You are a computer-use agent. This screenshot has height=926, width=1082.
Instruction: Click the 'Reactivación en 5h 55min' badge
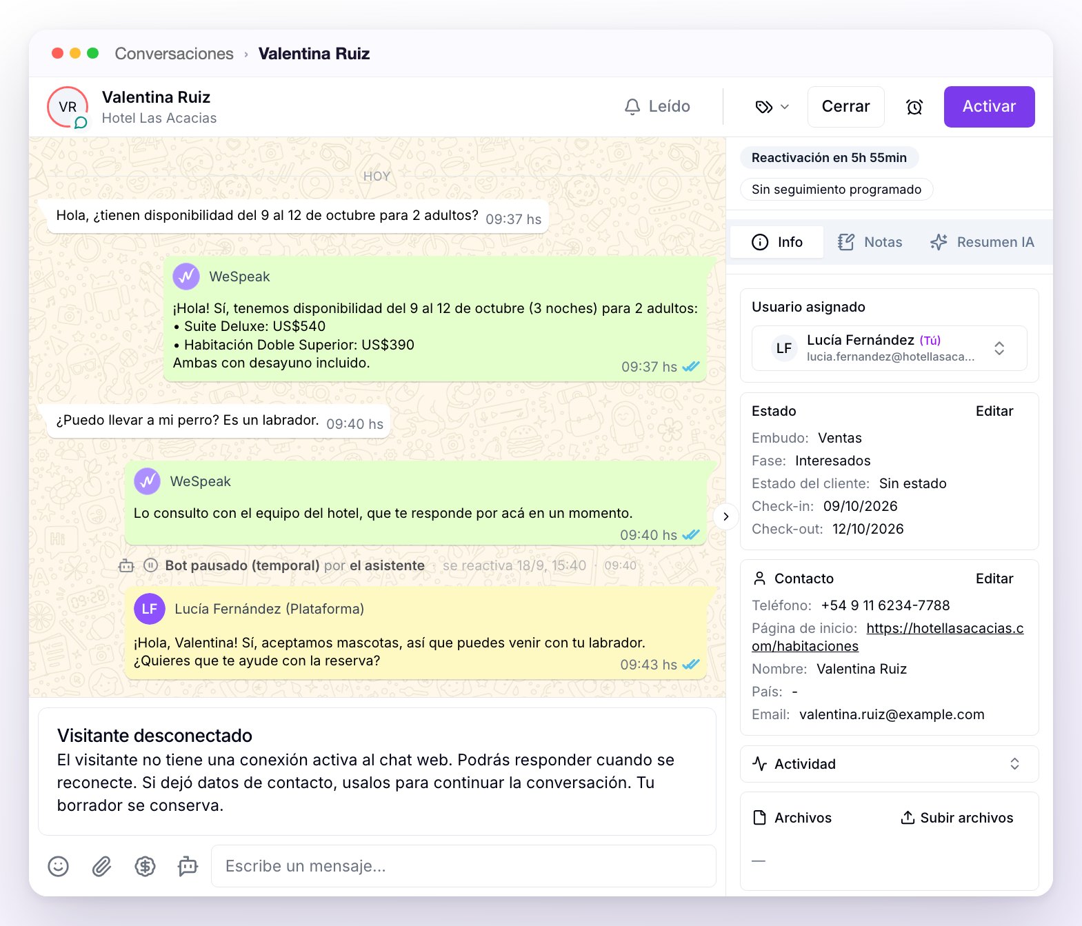click(x=829, y=157)
